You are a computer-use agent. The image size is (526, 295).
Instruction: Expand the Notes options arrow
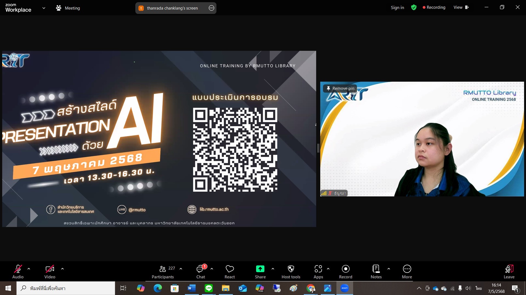point(389,269)
